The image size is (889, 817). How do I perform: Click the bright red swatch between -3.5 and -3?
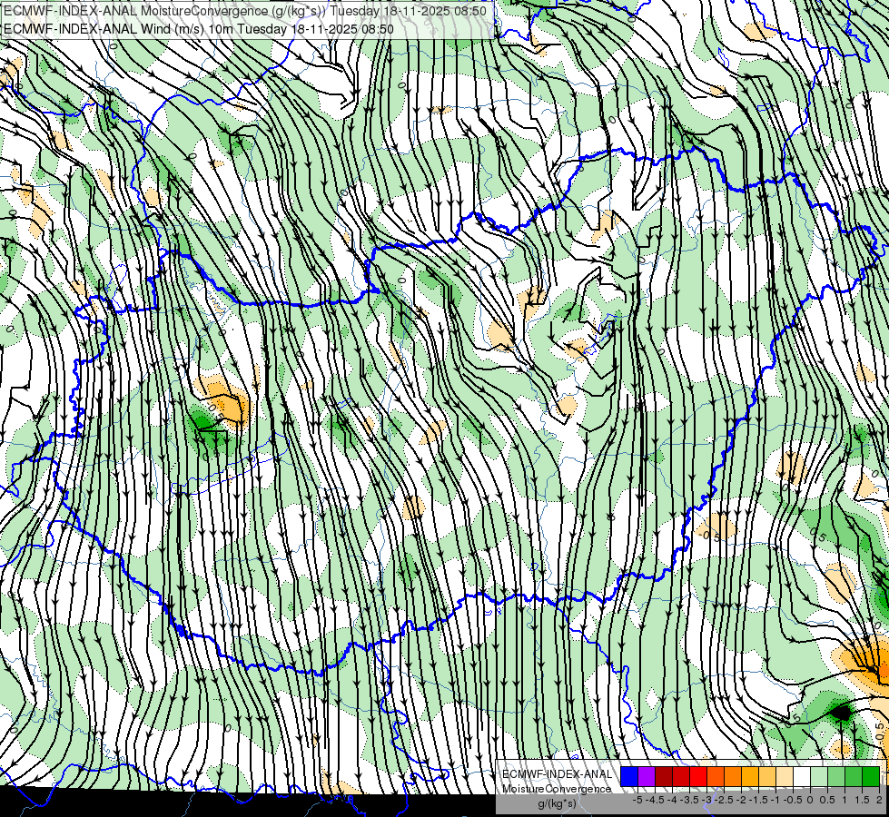(698, 776)
